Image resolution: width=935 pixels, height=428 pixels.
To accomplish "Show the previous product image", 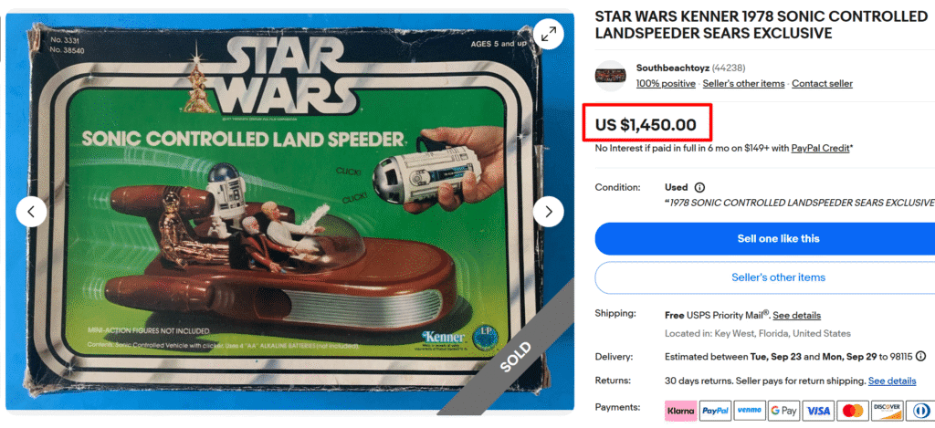I will click(x=31, y=212).
